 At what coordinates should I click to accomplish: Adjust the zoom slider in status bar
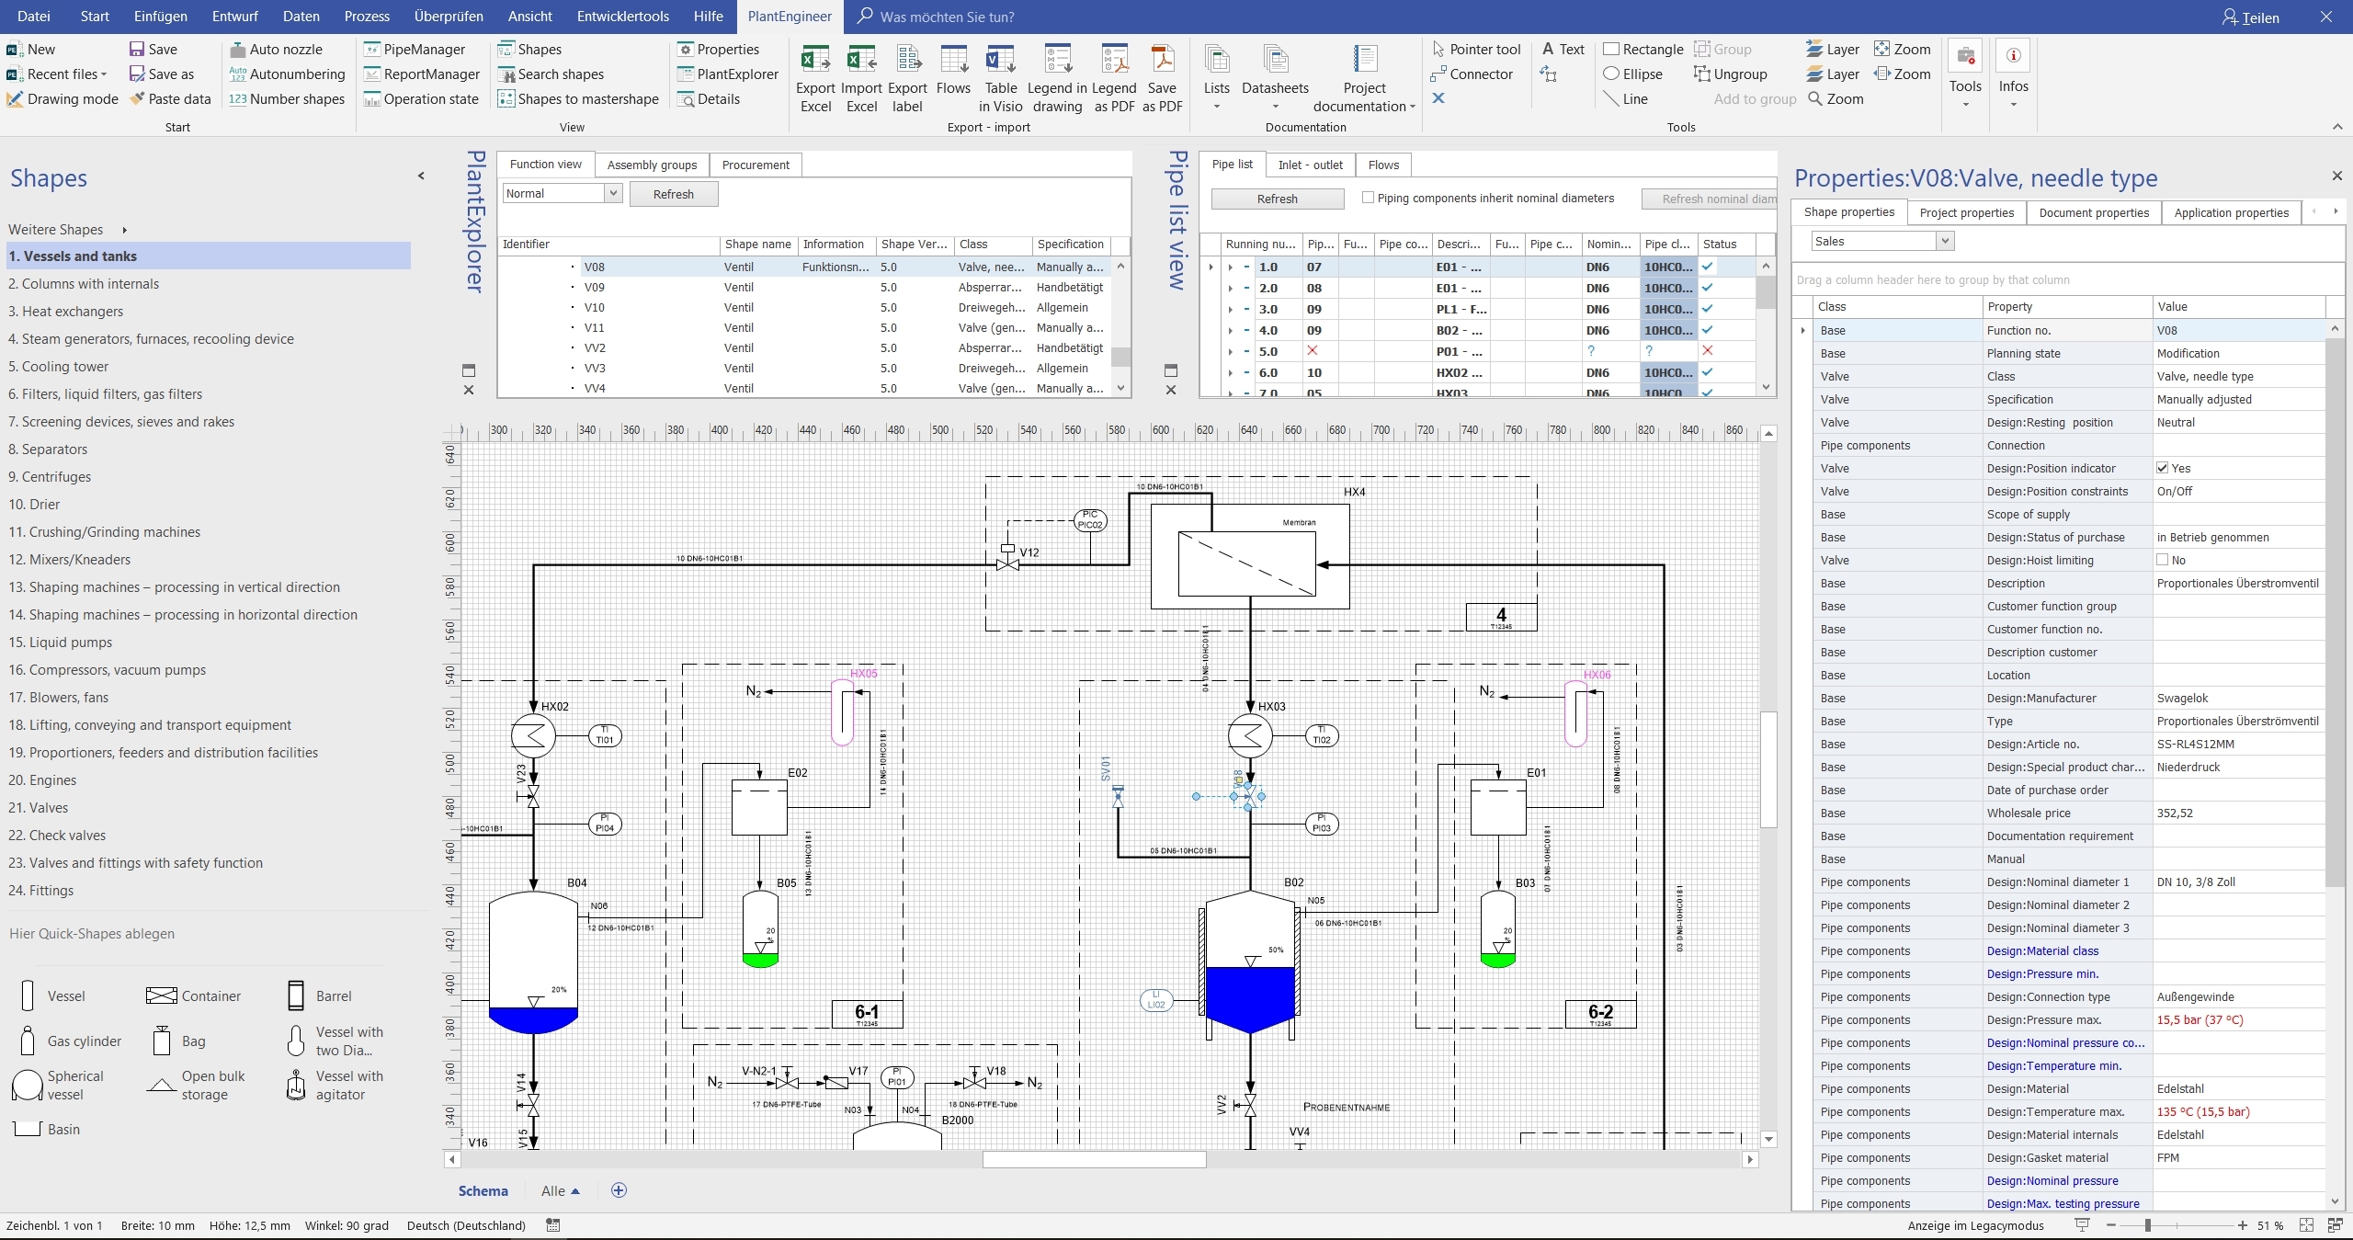[2148, 1225]
